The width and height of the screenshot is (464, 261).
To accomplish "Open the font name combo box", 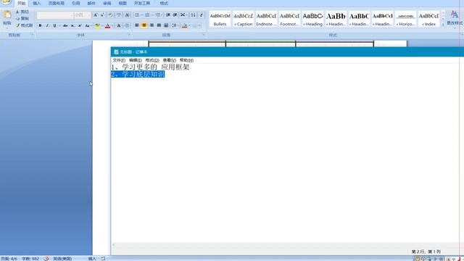I will [55, 15].
